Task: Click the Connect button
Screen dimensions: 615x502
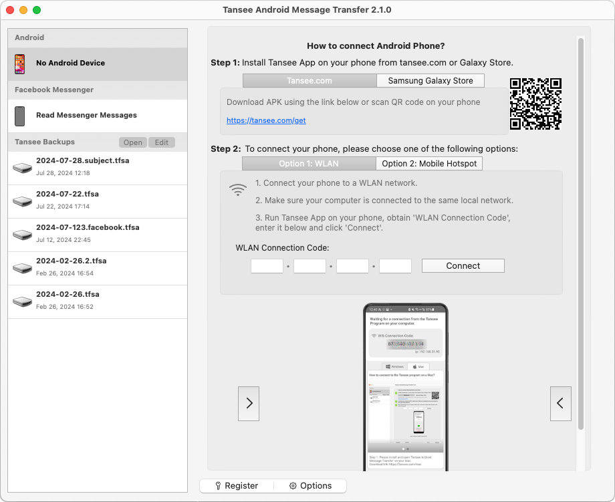Action: 463,265
